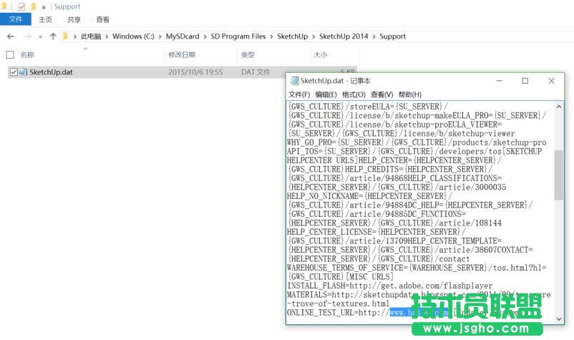Click the WHY_GO_PRO line in Notepad

click(417, 142)
